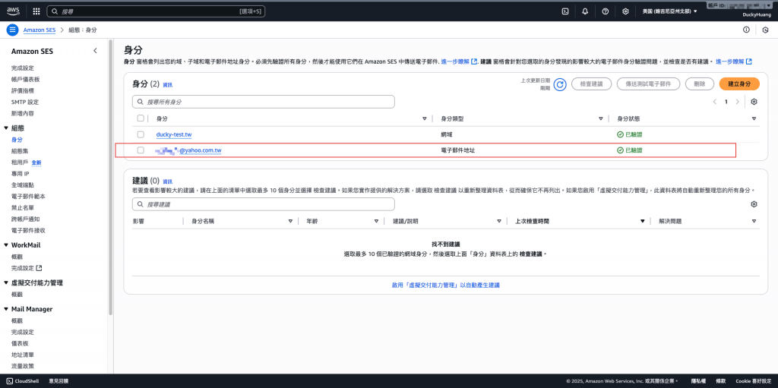Viewport: 778px width, 388px height.
Task: Open 租用戶 in the sidebar
Action: [20, 162]
